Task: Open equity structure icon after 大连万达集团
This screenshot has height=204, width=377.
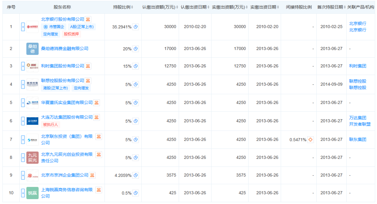Action: pos(97,117)
